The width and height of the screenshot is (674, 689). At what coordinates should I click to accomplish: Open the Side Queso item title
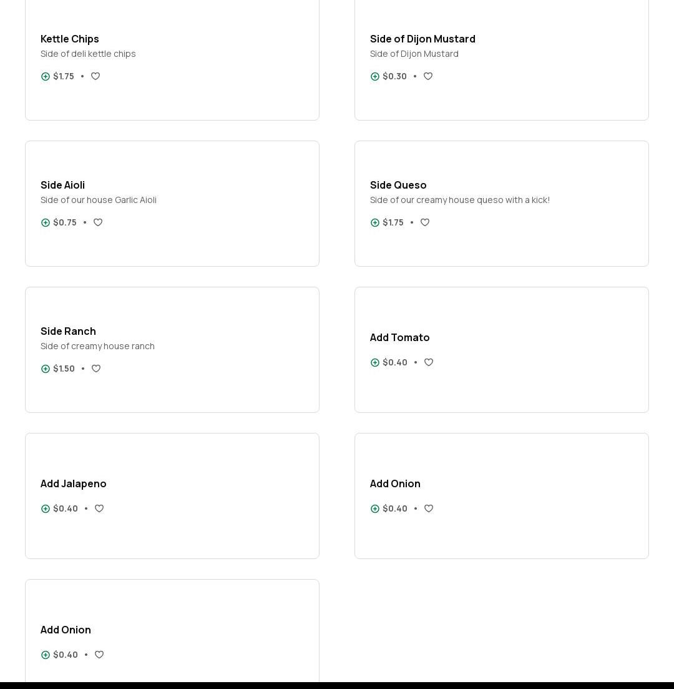click(398, 185)
